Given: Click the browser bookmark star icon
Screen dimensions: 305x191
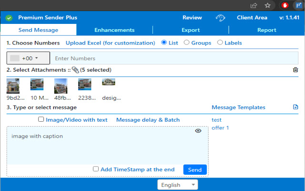Looking at the screenshot, I should 268,5.
